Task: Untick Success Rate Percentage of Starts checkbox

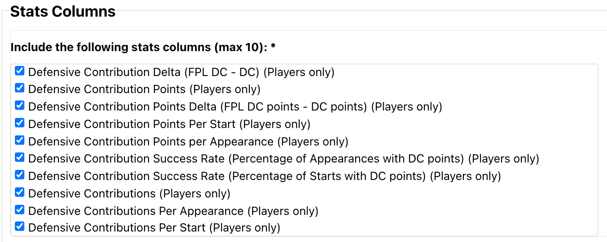Action: click(x=19, y=175)
